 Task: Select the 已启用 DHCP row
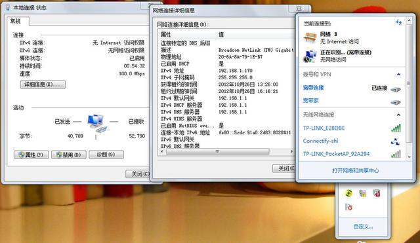[x=226, y=64]
